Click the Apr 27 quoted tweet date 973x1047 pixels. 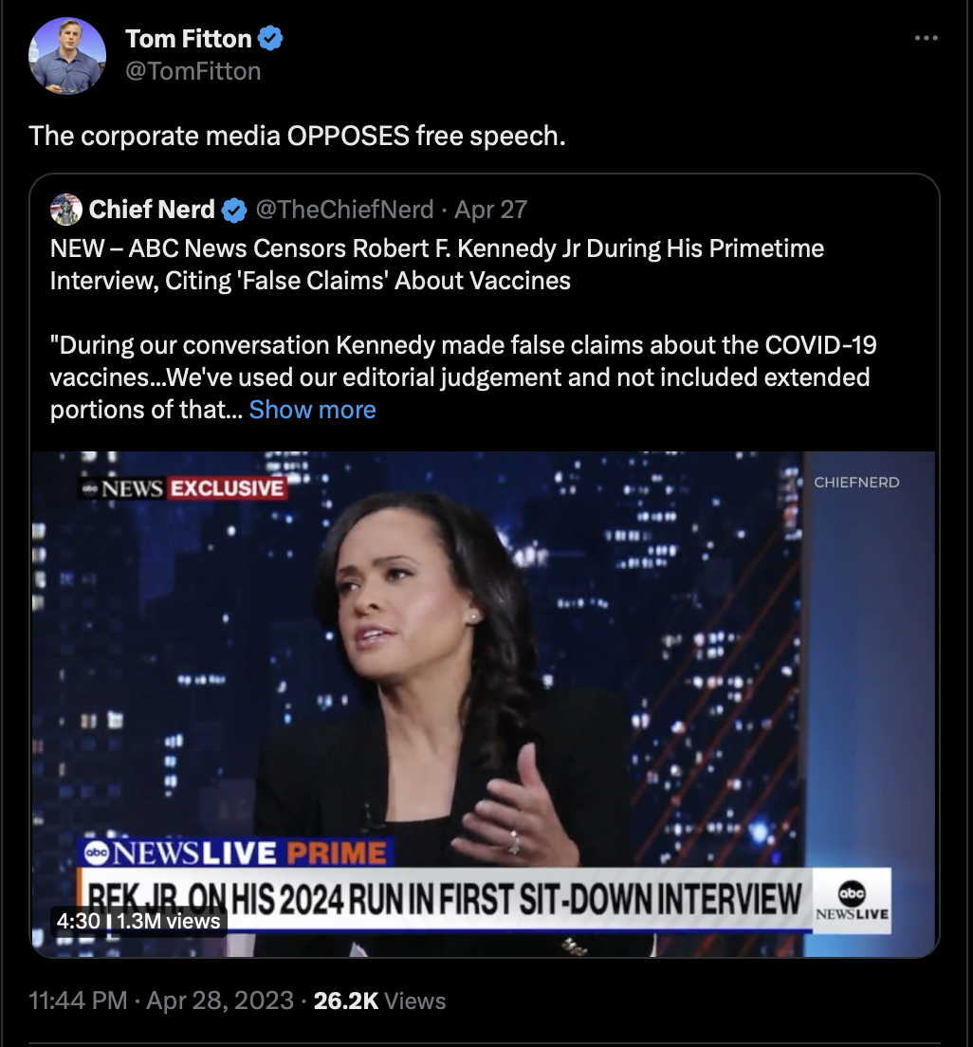(x=491, y=210)
